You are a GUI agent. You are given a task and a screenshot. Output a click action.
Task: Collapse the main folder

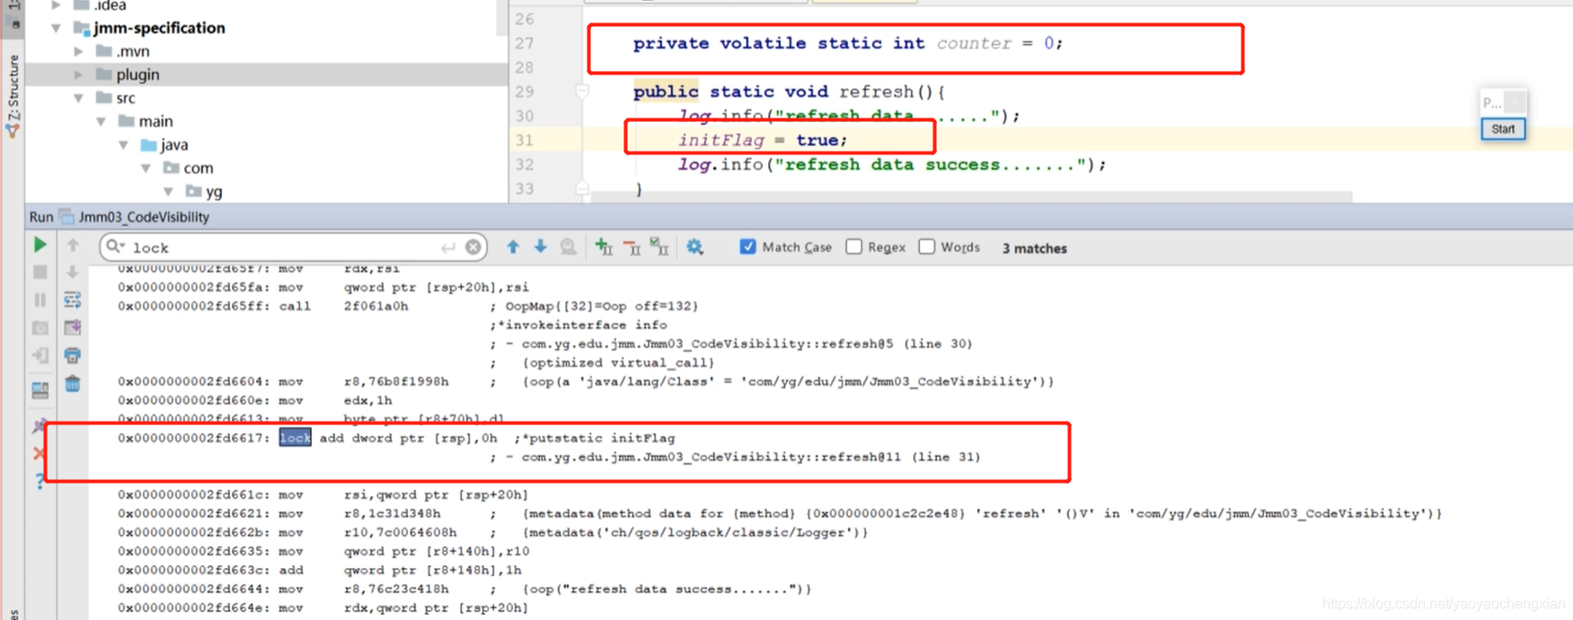(x=102, y=121)
